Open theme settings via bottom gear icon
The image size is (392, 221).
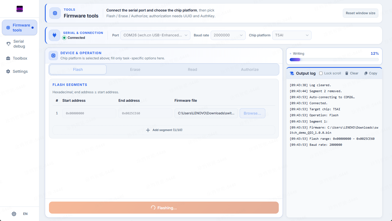(14, 214)
